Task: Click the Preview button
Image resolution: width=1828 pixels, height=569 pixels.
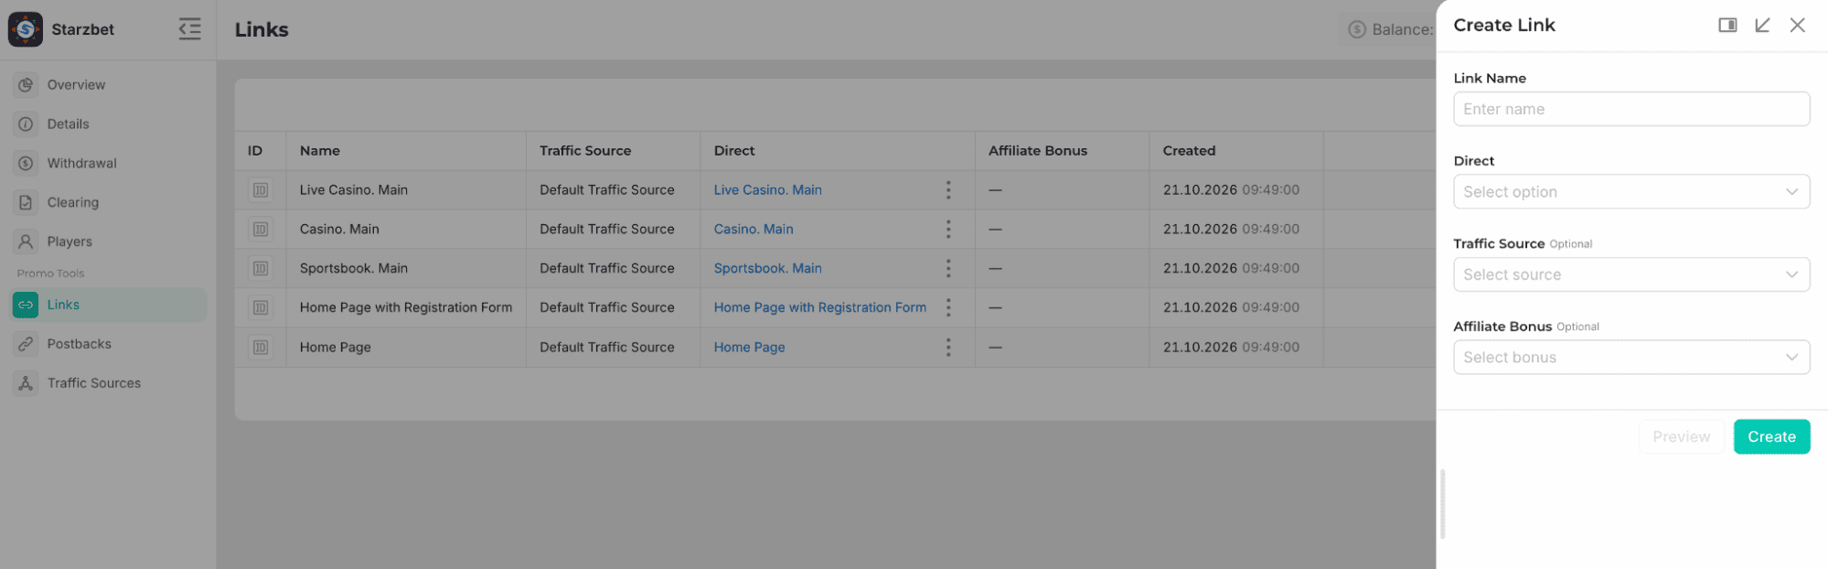Action: pyautogui.click(x=1681, y=437)
